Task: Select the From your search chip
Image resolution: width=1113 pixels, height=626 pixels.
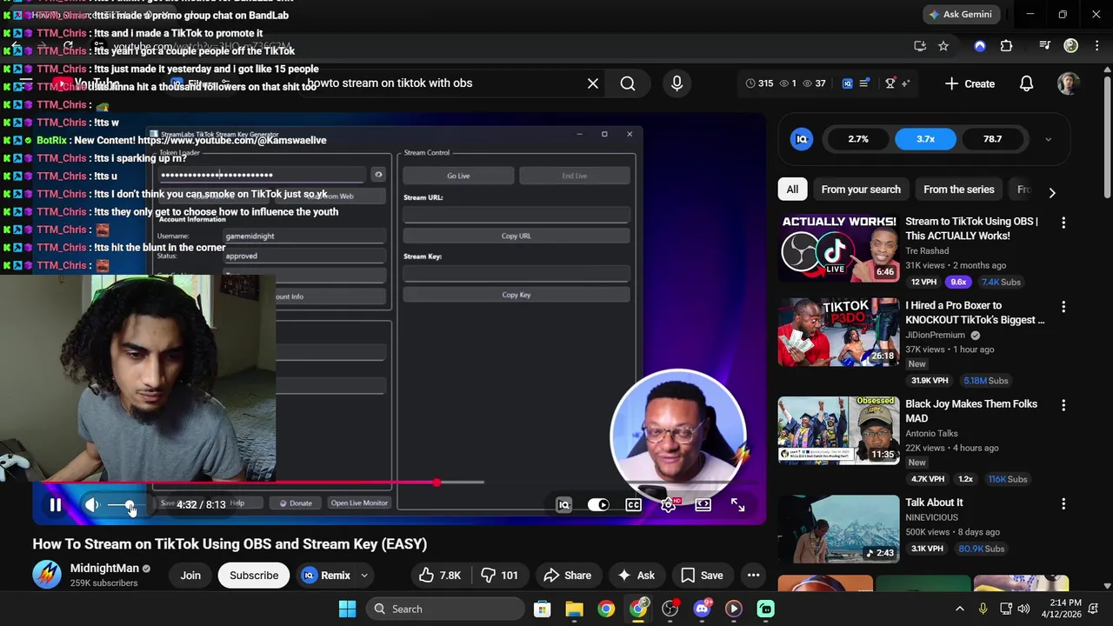Action: coord(861,190)
